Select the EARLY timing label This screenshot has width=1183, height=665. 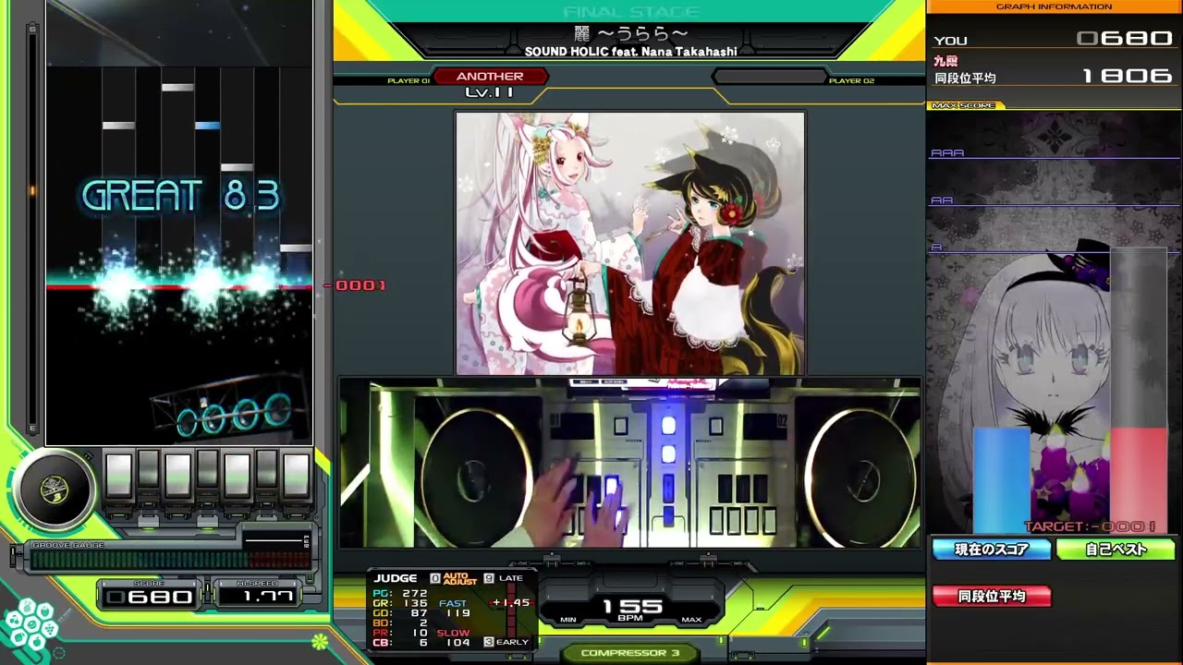(x=513, y=642)
